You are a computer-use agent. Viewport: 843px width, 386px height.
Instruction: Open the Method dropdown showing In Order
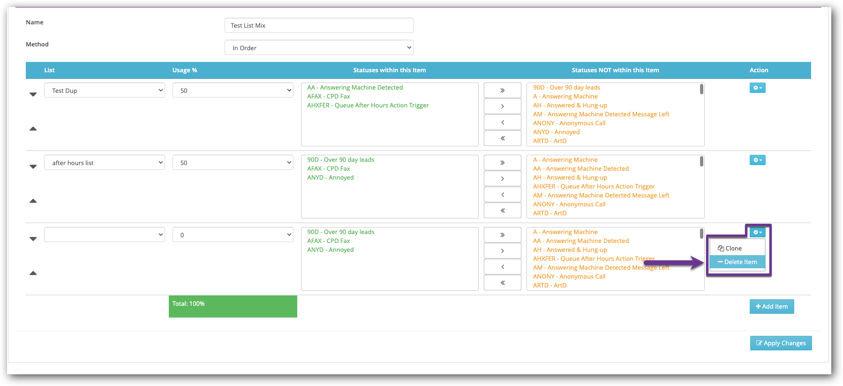point(319,48)
